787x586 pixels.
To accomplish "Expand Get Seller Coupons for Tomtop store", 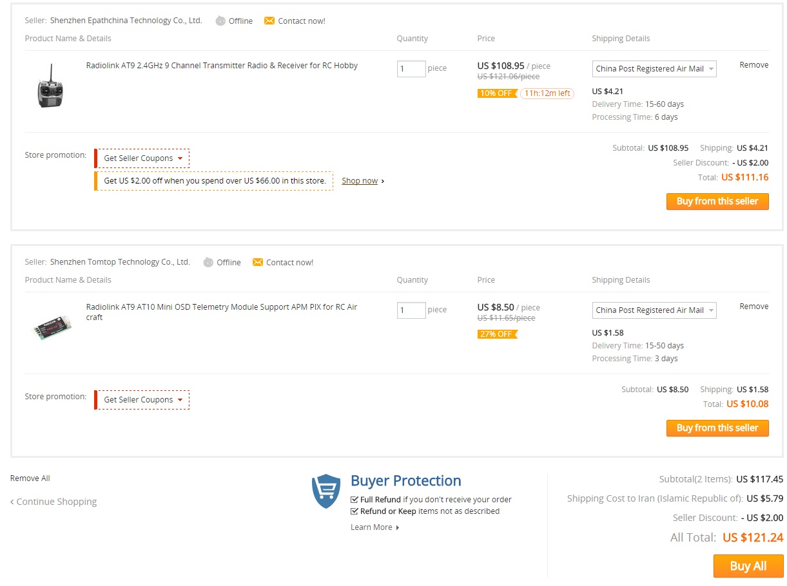I will click(x=142, y=400).
